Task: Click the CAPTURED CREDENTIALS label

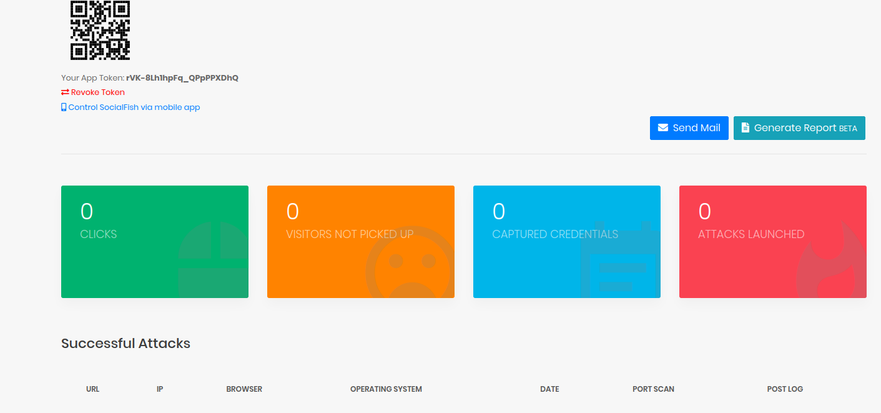Action: pyautogui.click(x=555, y=234)
